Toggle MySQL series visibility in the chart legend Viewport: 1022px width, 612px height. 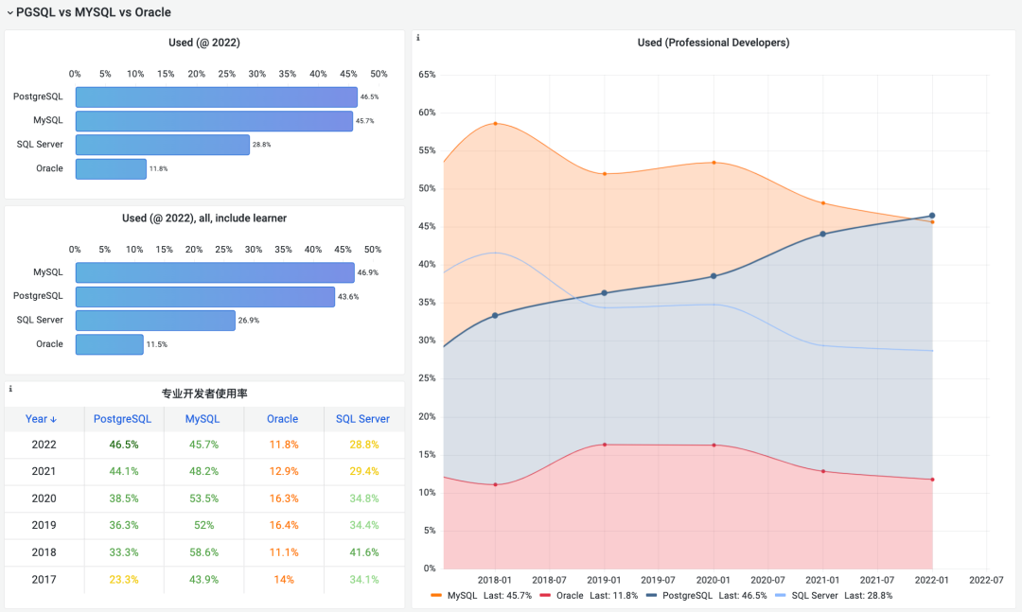pos(461,595)
